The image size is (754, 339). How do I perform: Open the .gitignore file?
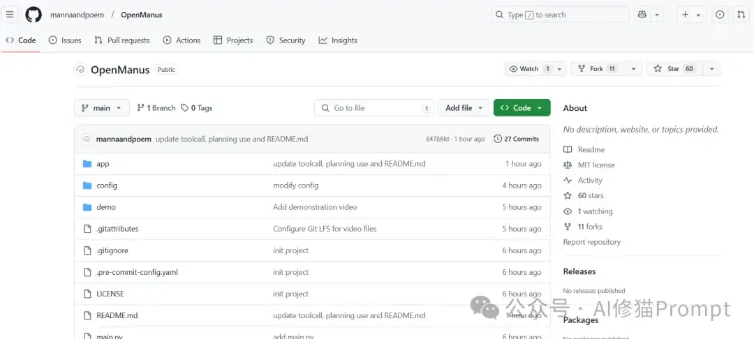coord(112,250)
